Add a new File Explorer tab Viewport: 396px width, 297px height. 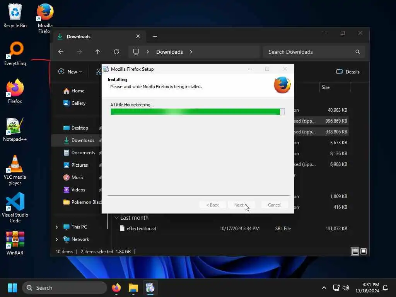(155, 37)
